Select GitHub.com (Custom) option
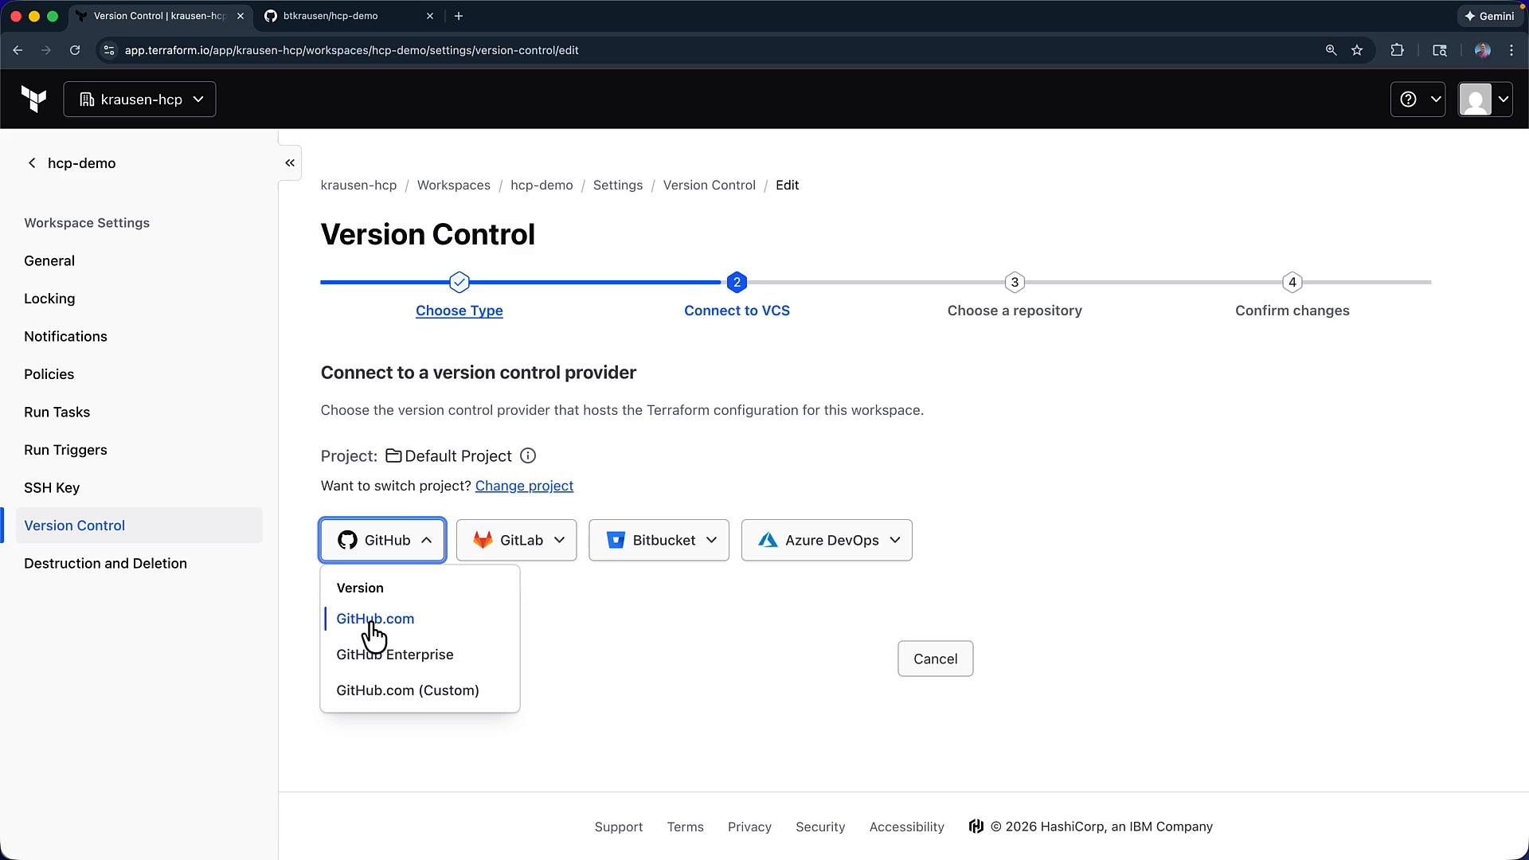The width and height of the screenshot is (1529, 860). point(408,690)
